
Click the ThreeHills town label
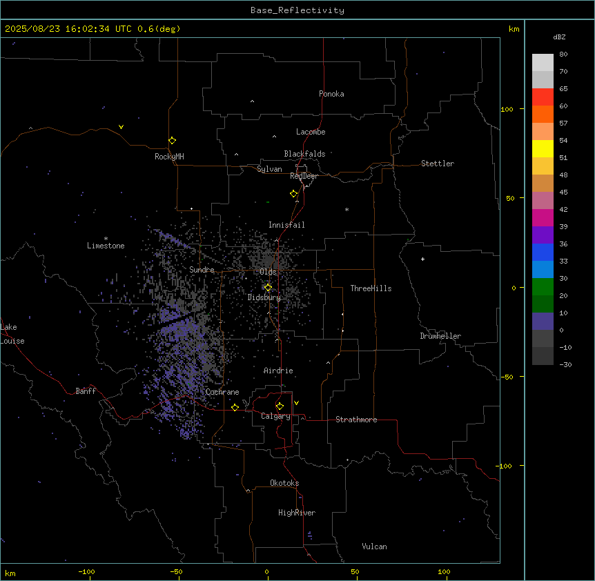(371, 288)
